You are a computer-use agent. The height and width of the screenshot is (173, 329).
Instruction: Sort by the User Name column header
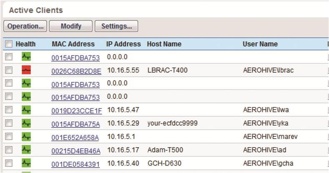[260, 44]
